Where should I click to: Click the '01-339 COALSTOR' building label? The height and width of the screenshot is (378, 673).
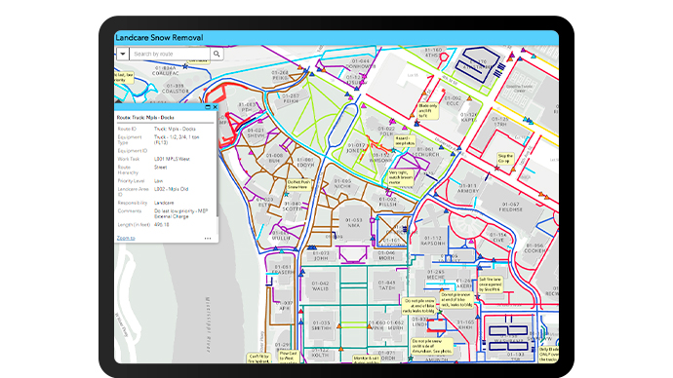click(176, 89)
